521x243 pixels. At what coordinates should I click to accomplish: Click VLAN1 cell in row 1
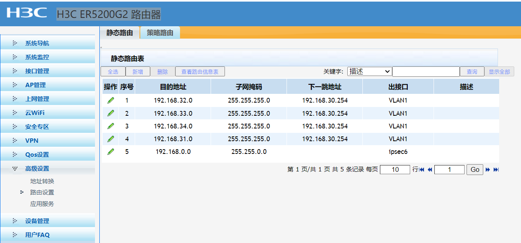[398, 101]
